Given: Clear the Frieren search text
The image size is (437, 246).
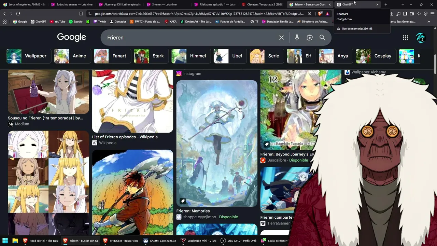Looking at the screenshot, I should point(281,38).
